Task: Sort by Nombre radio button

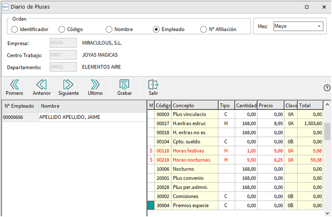Action: coord(109,29)
